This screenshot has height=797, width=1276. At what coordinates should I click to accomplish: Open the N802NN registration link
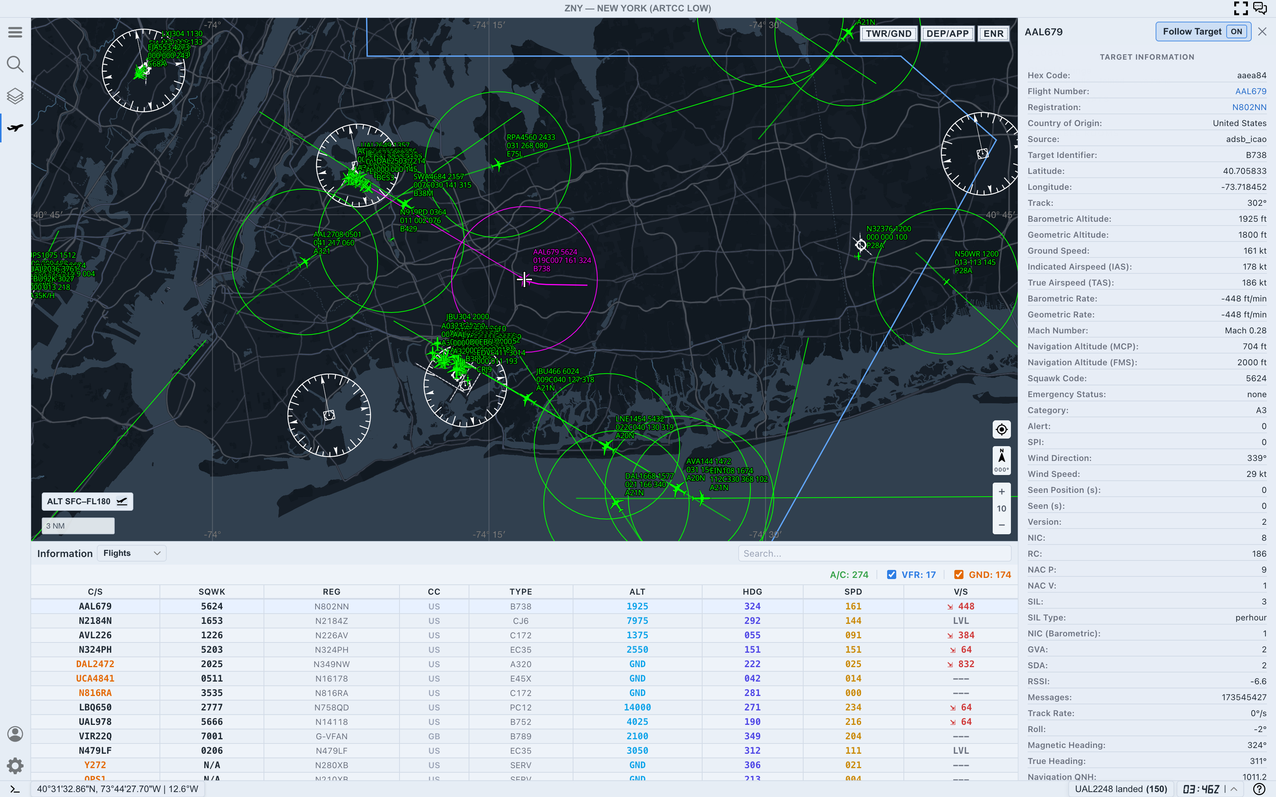[x=1249, y=107]
